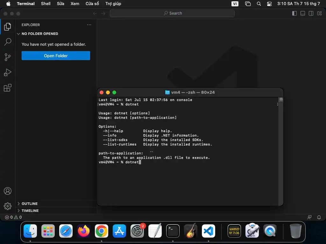Toggle the bottom panel layout icon
This screenshot has width=326, height=244.
[303, 13]
